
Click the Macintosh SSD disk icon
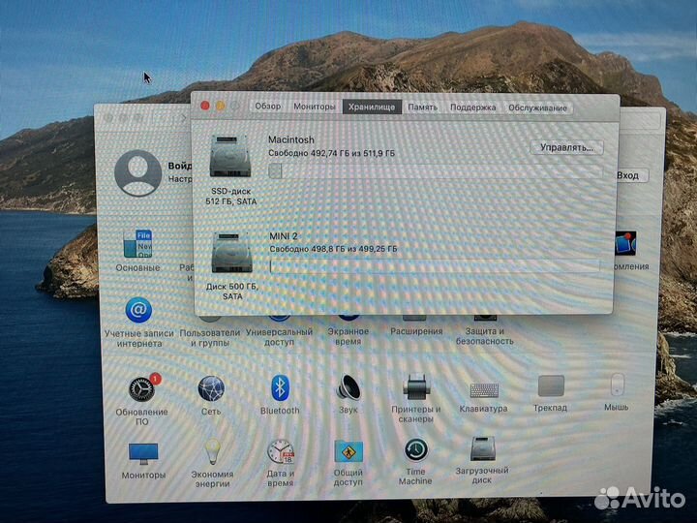pos(230,157)
